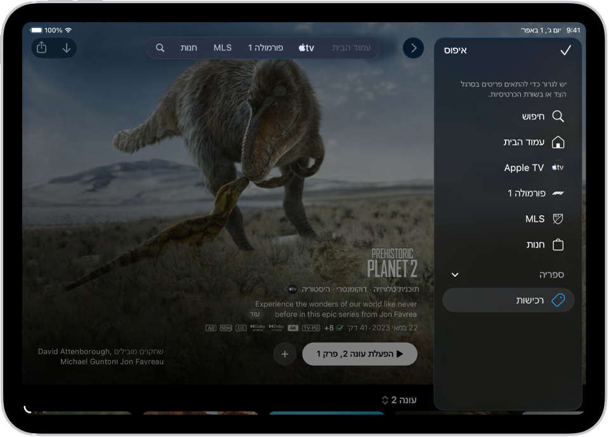Tap the battery indicator in the status bar
The width and height of the screenshot is (611, 437).
(36, 30)
